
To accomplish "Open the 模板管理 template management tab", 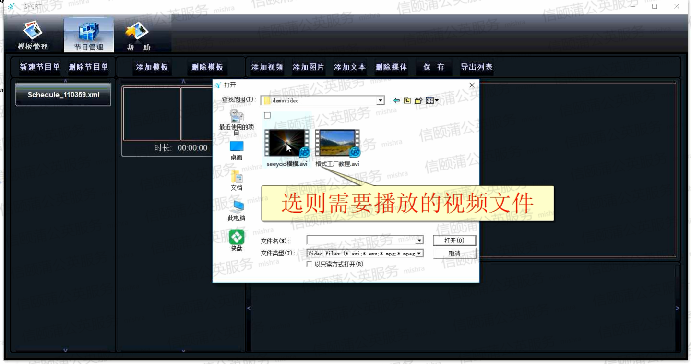I will (33, 36).
